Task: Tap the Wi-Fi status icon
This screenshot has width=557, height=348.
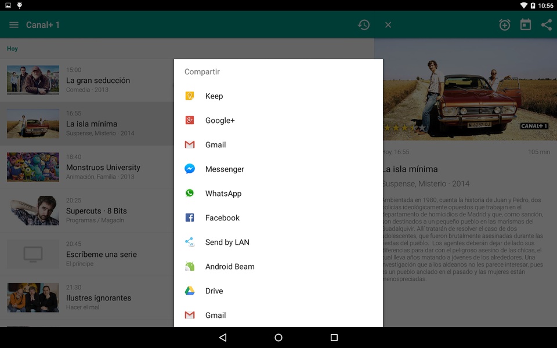Action: pyautogui.click(x=523, y=5)
